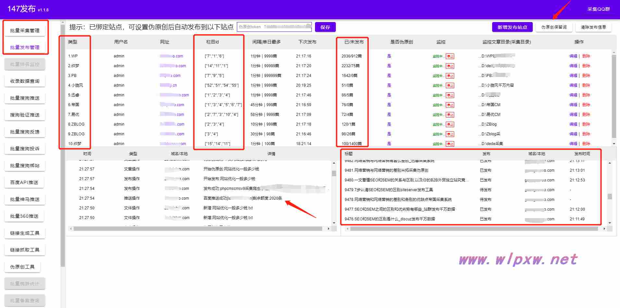The height and width of the screenshot is (308, 620).
Task: Open 百度API推送 tool
Action: [24, 182]
